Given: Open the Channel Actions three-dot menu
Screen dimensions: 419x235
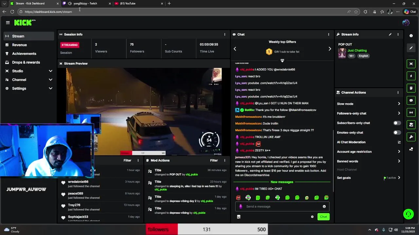Looking at the screenshot, I should pos(398,92).
